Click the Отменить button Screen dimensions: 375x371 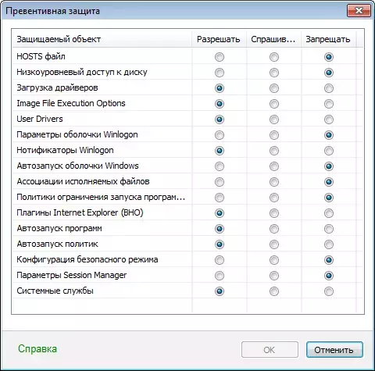tap(334, 350)
